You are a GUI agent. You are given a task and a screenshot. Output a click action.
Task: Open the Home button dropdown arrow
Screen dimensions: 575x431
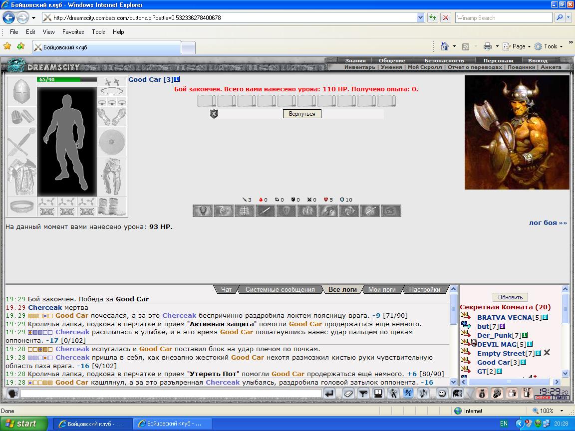coord(454,46)
